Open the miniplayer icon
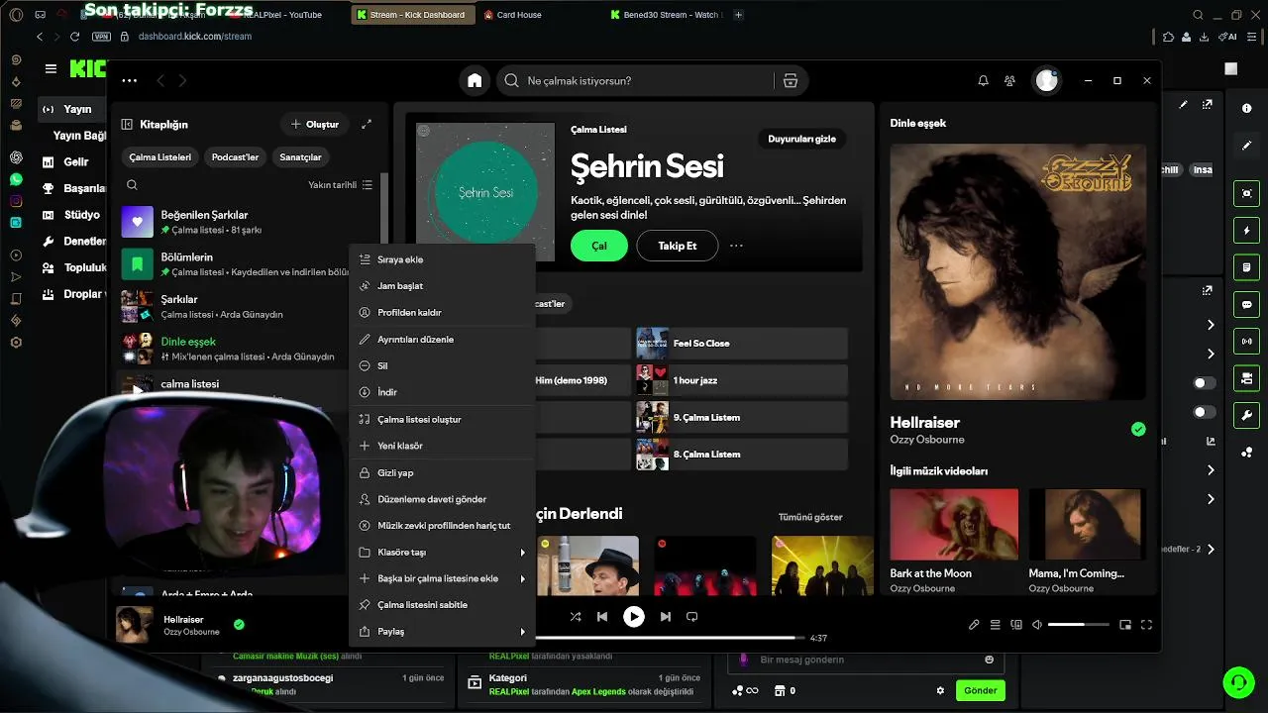 pyautogui.click(x=1125, y=625)
